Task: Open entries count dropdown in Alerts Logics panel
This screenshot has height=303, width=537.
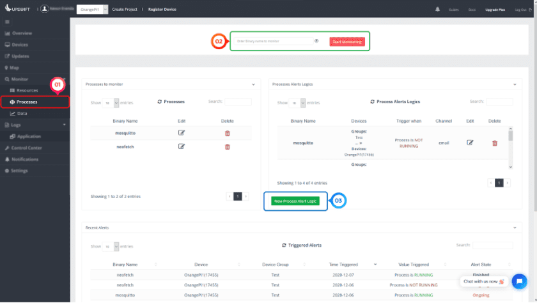Action: pos(297,103)
